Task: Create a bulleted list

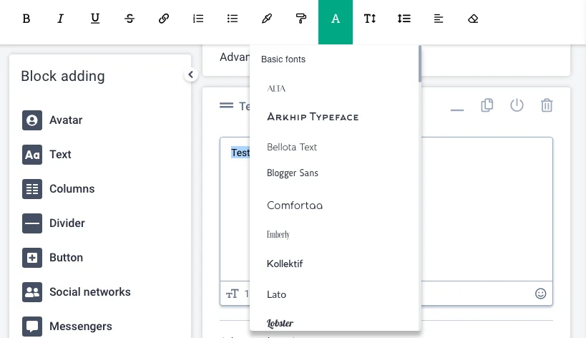Action: (233, 19)
